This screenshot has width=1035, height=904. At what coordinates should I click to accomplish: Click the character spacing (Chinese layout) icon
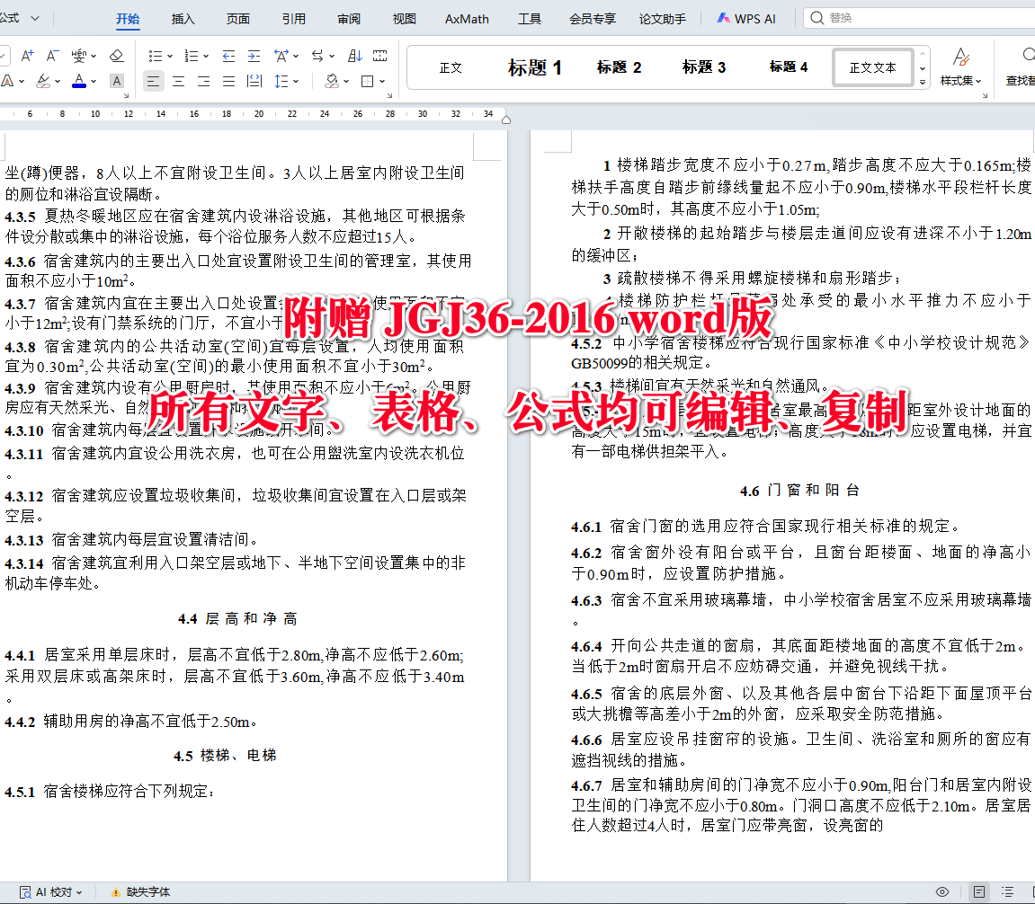pos(281,56)
